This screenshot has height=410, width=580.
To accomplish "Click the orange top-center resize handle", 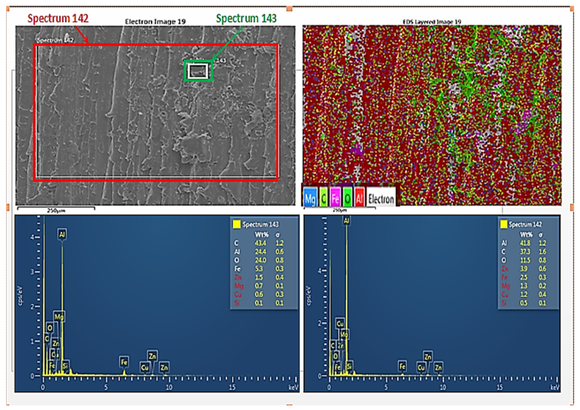I will point(289,9).
